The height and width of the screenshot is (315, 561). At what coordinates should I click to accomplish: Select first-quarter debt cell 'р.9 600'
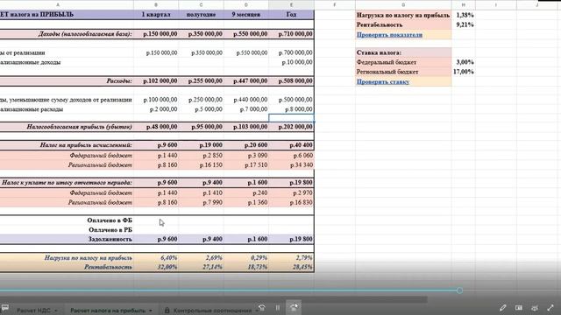coord(156,239)
